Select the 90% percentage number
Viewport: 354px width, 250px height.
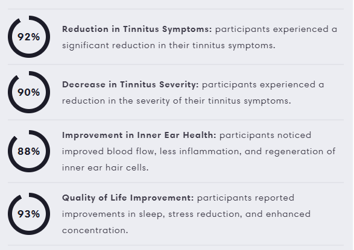(x=29, y=92)
